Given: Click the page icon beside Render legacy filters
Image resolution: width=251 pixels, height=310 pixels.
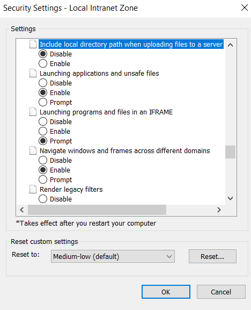Looking at the screenshot, I should tap(33, 190).
